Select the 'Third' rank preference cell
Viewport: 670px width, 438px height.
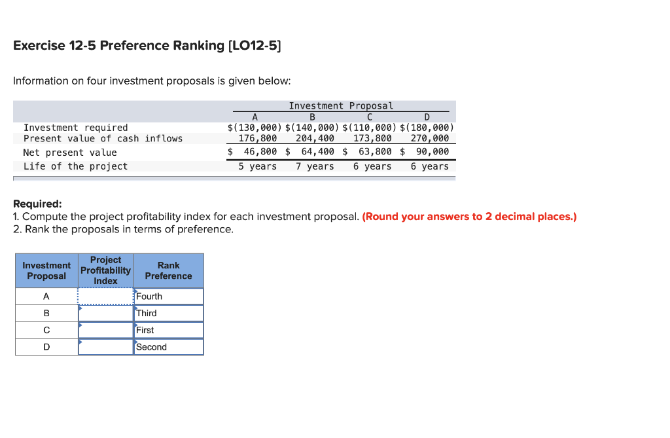click(x=168, y=313)
